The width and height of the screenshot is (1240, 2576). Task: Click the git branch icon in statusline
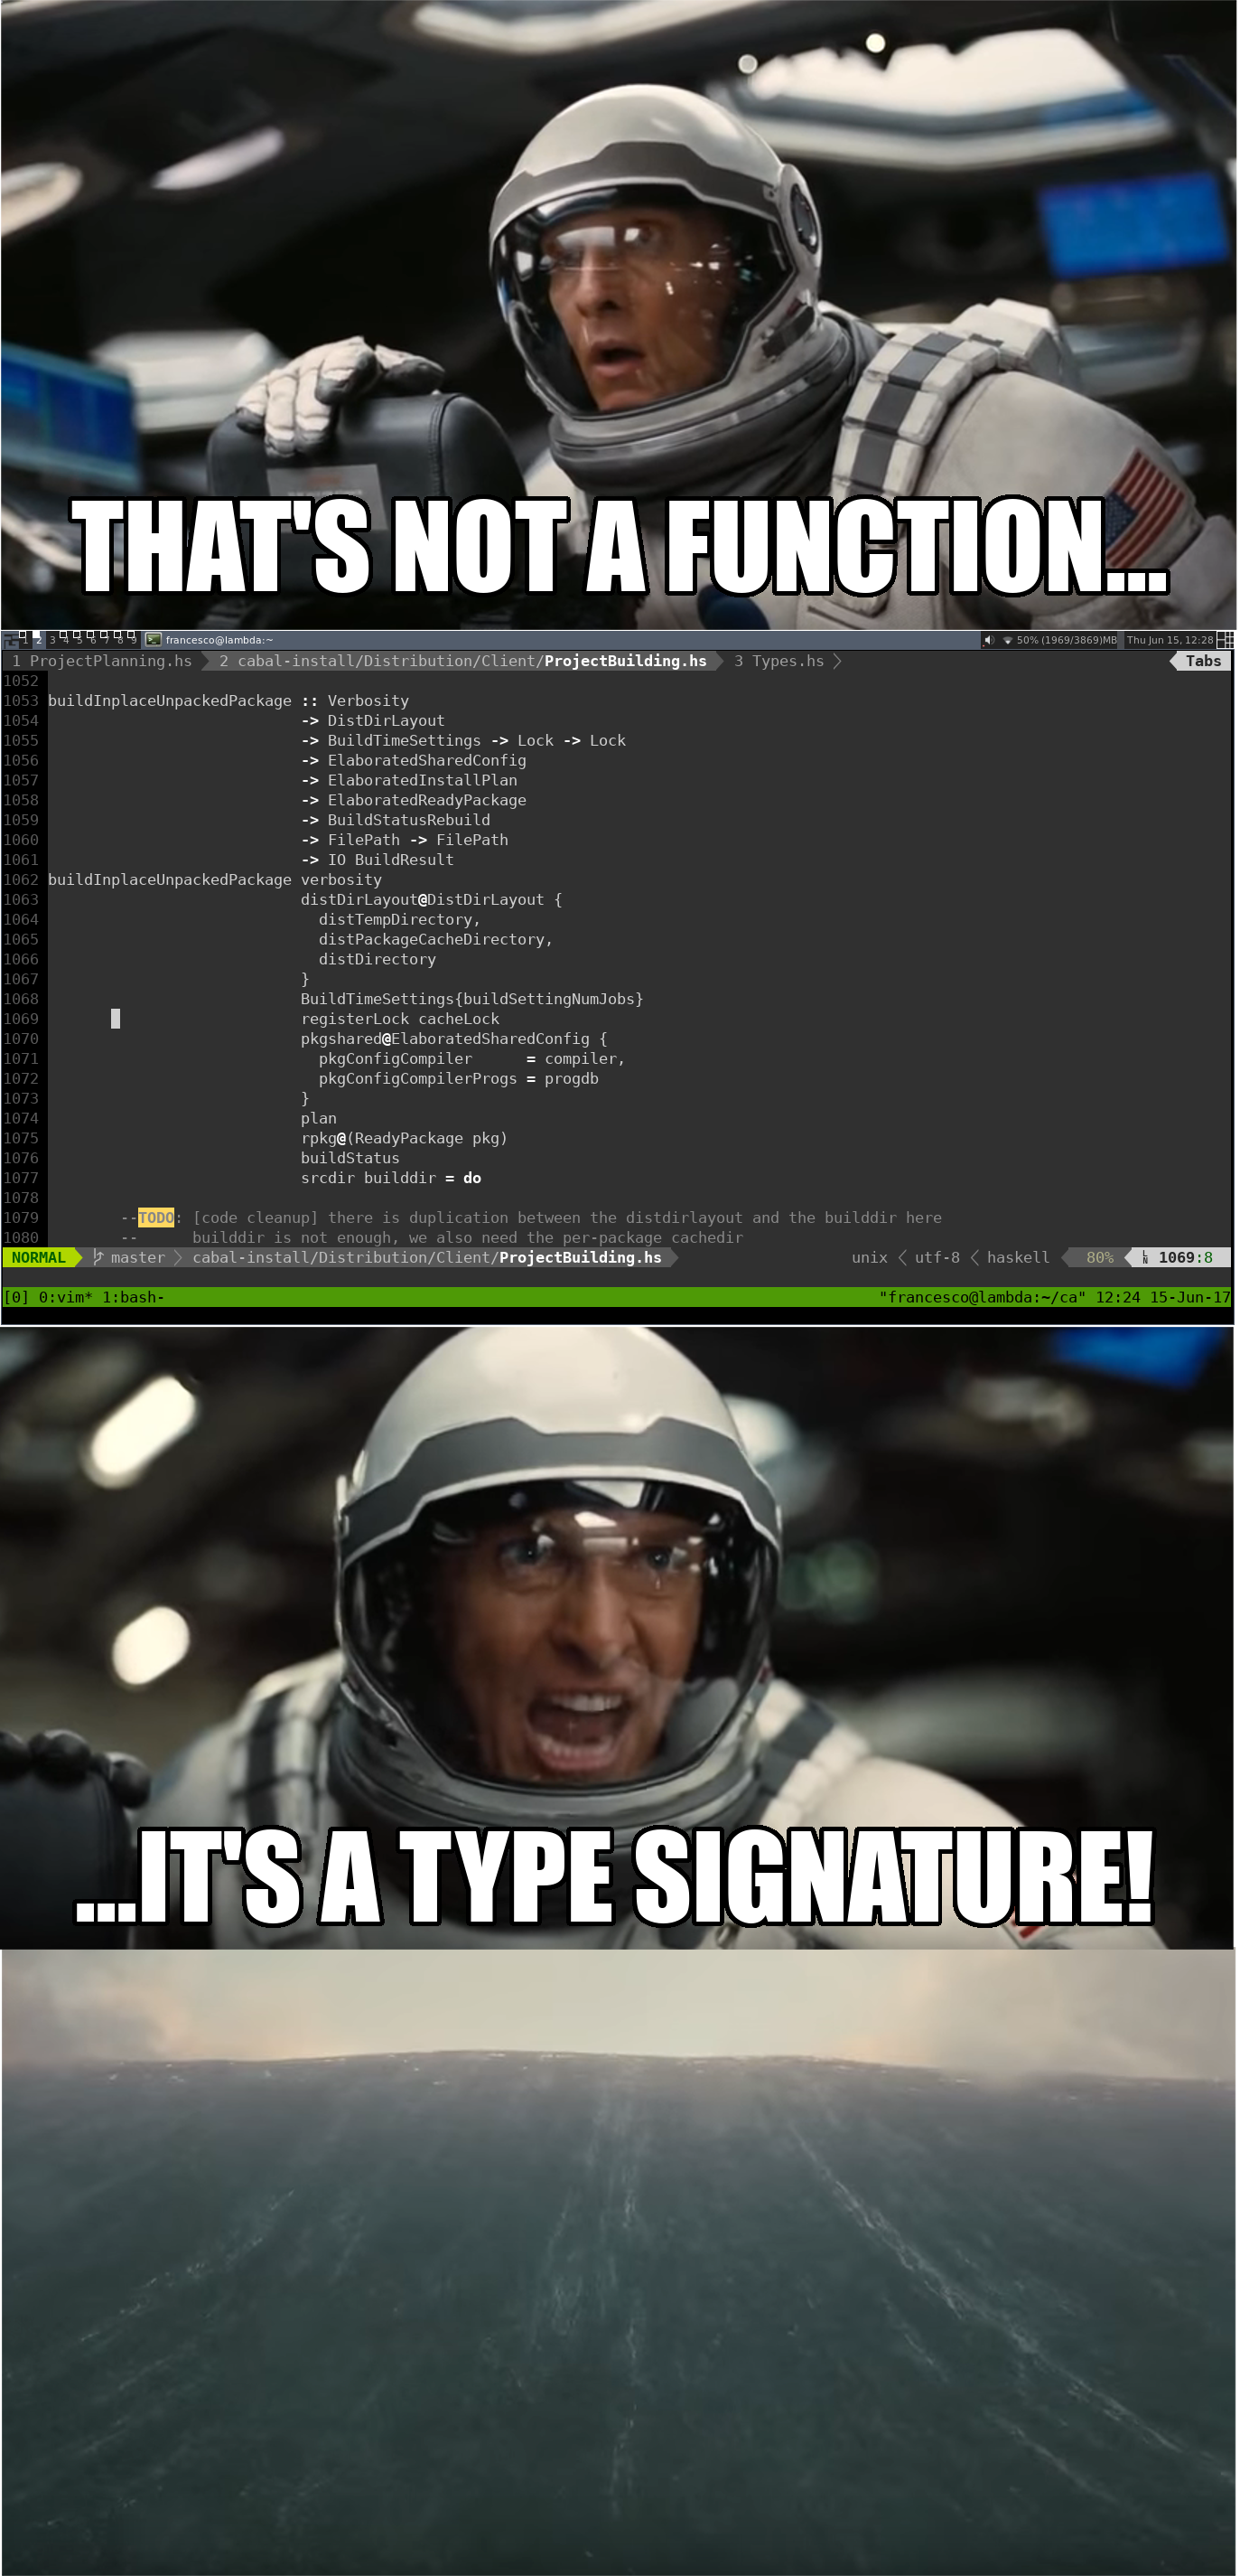99,1257
